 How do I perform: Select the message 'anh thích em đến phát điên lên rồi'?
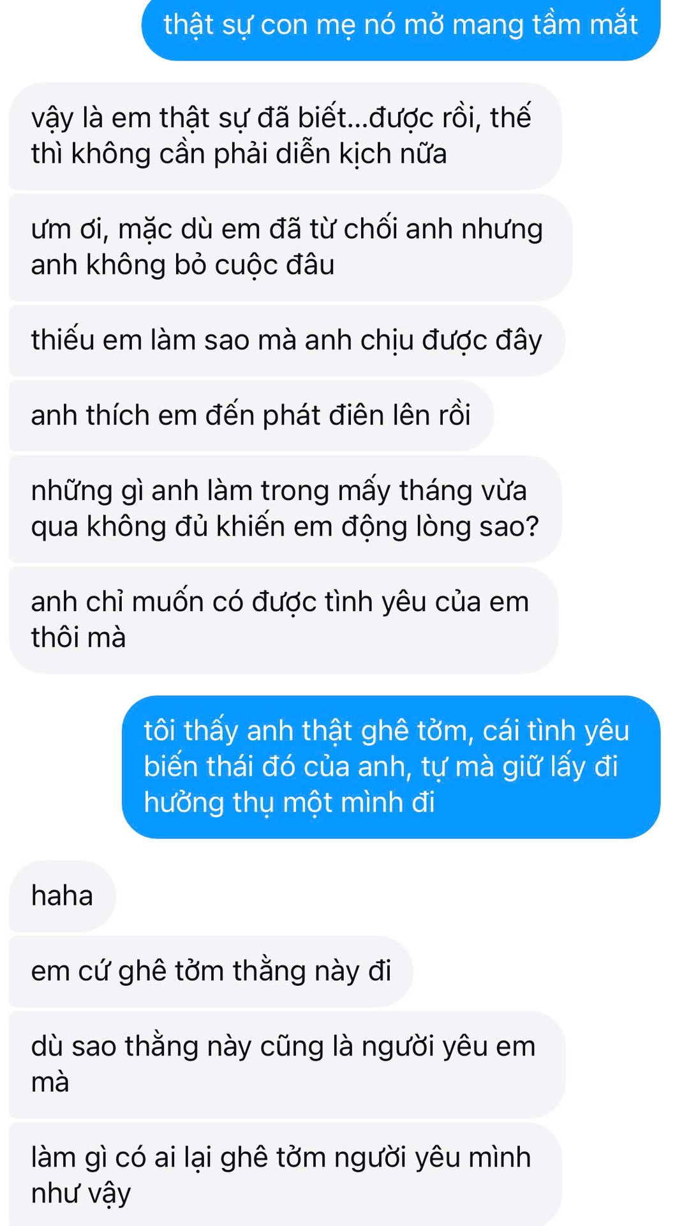(251, 416)
